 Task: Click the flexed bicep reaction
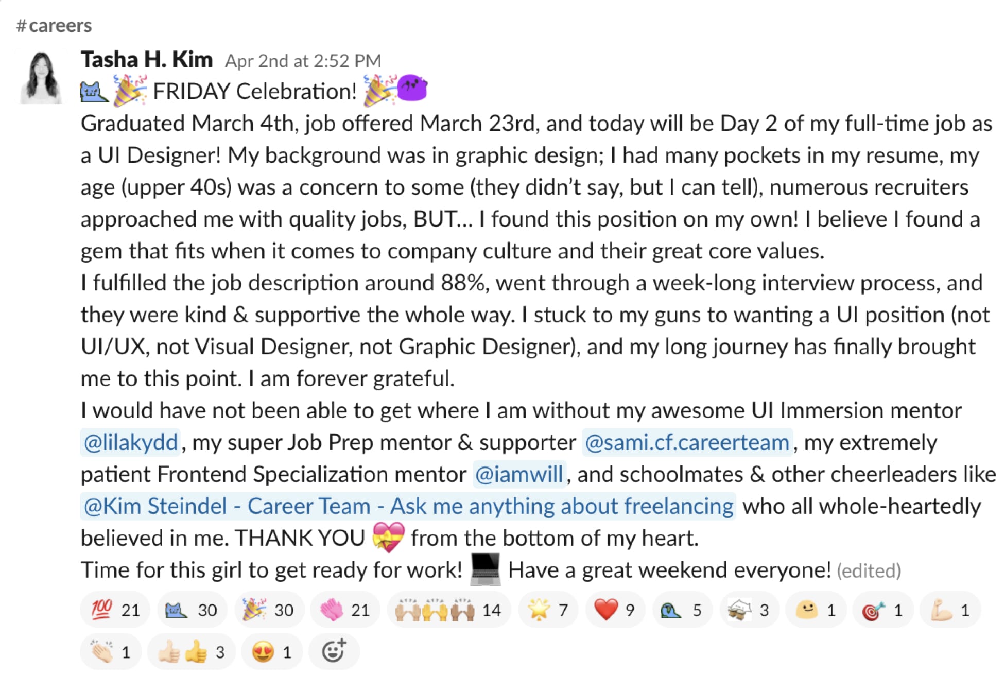950,610
